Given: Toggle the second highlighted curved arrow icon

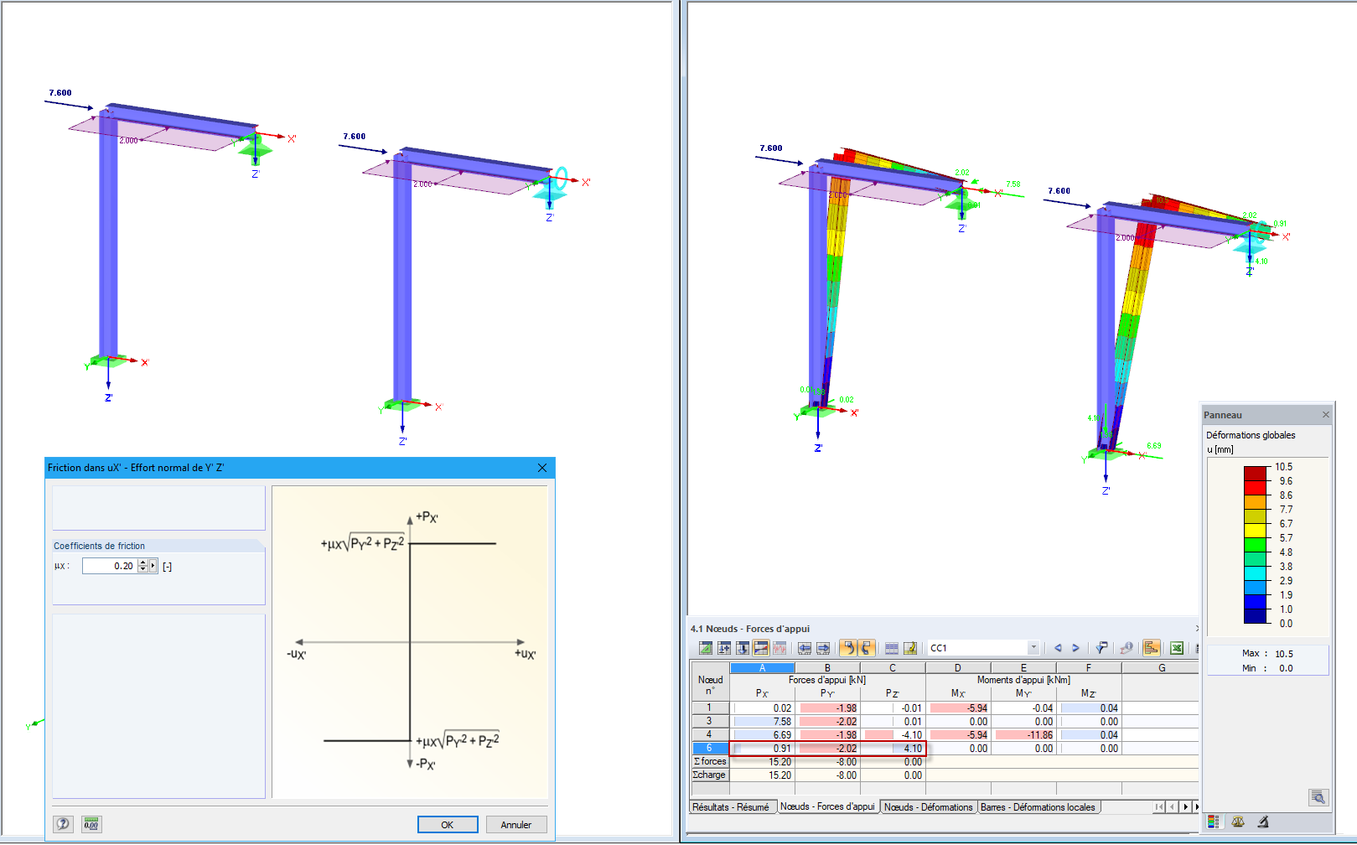Looking at the screenshot, I should [867, 648].
